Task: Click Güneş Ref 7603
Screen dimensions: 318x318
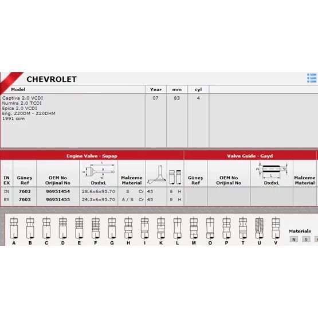Action: pyautogui.click(x=25, y=199)
